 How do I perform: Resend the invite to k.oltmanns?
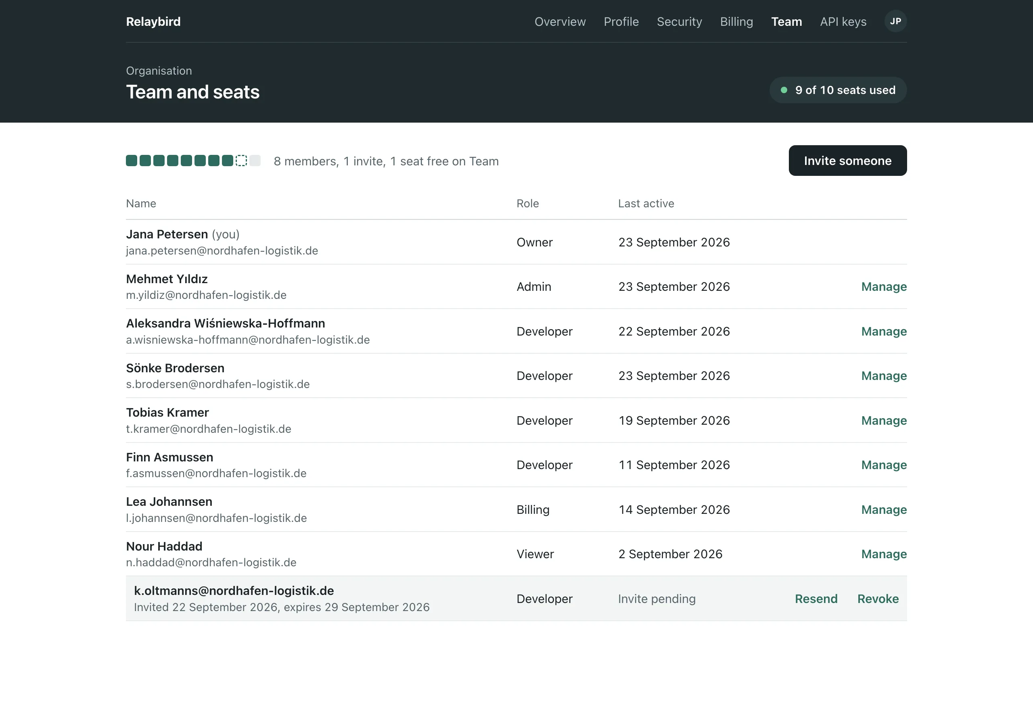(x=816, y=599)
